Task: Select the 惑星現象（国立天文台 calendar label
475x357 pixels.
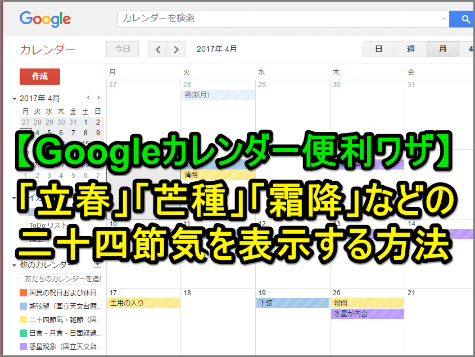Action: (65, 346)
